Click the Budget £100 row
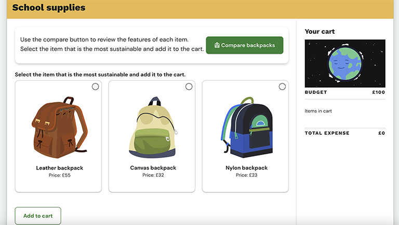 pos(345,92)
